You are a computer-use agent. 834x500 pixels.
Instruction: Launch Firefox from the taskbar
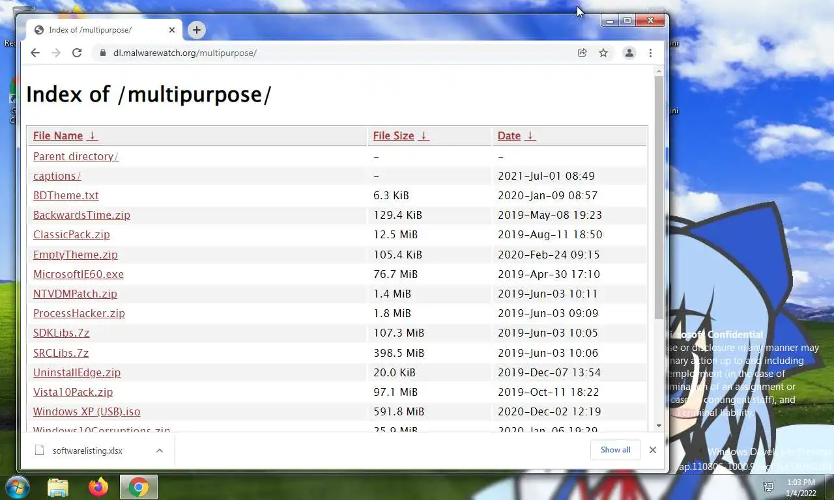(x=98, y=487)
